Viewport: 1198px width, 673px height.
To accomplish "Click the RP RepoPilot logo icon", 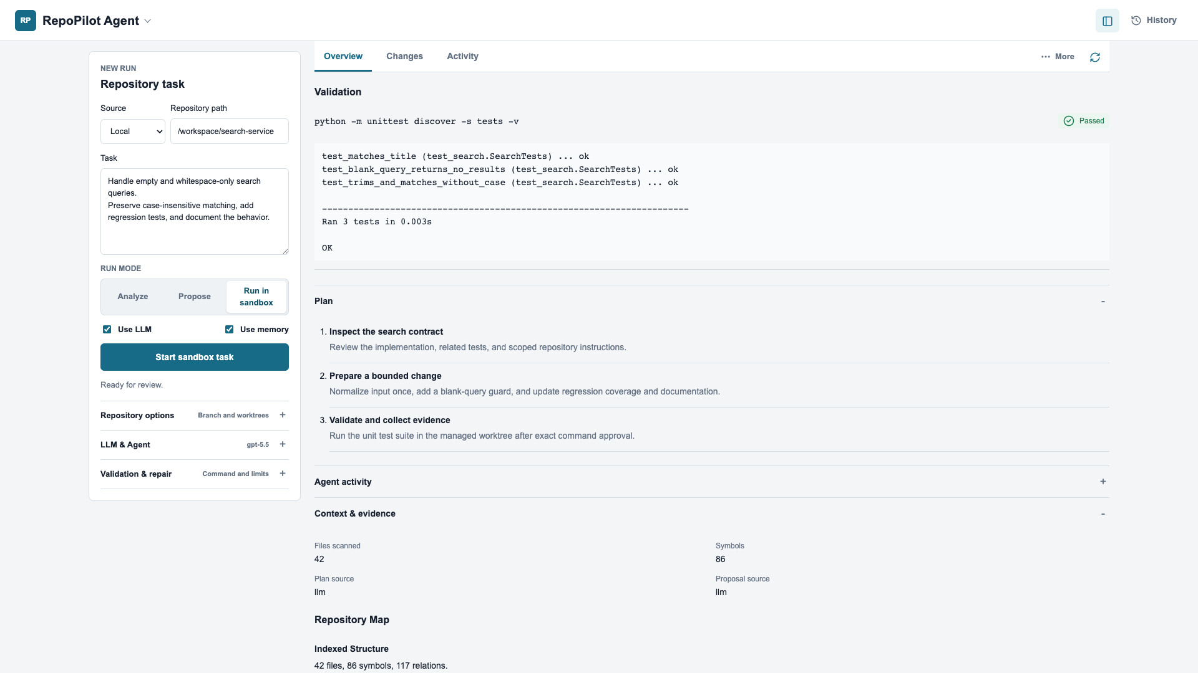I will pyautogui.click(x=26, y=21).
